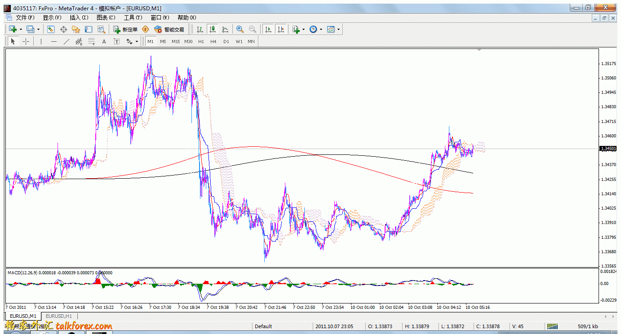Switch to D1 timeframe
The height and width of the screenshot is (334, 621).
coord(226,41)
